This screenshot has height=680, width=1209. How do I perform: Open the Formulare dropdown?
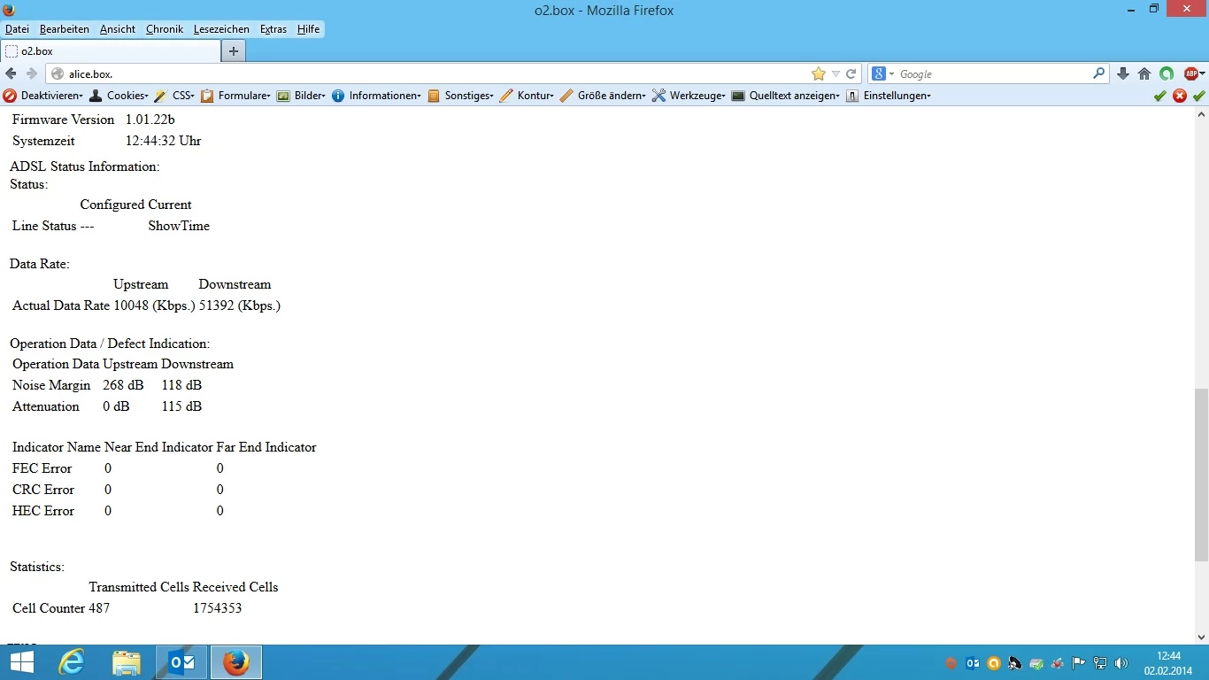coord(235,96)
